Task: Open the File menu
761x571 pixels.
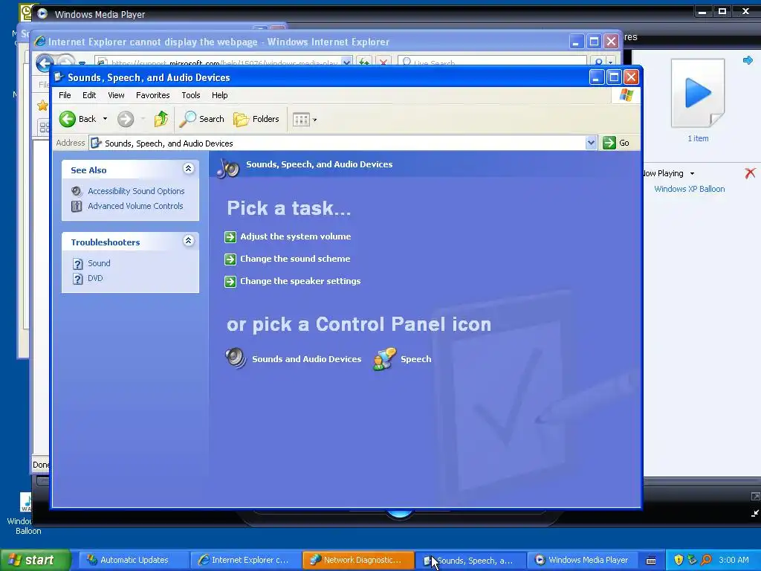Action: click(65, 95)
